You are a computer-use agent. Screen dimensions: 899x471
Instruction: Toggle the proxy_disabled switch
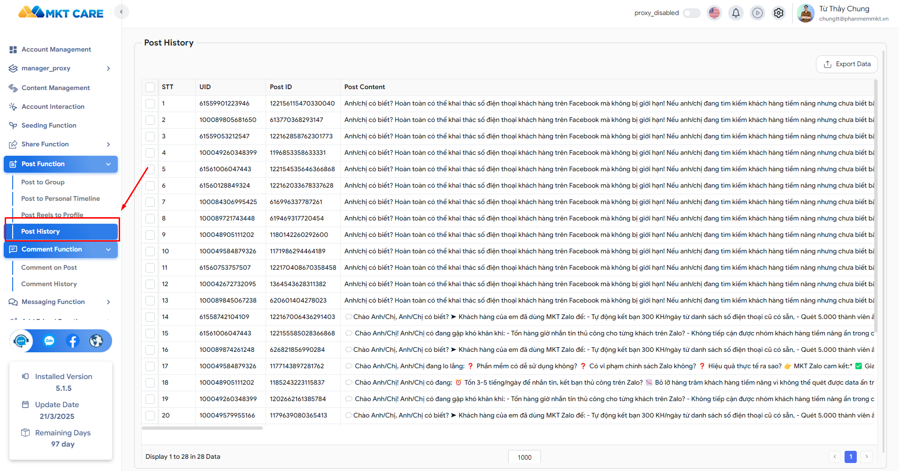691,13
